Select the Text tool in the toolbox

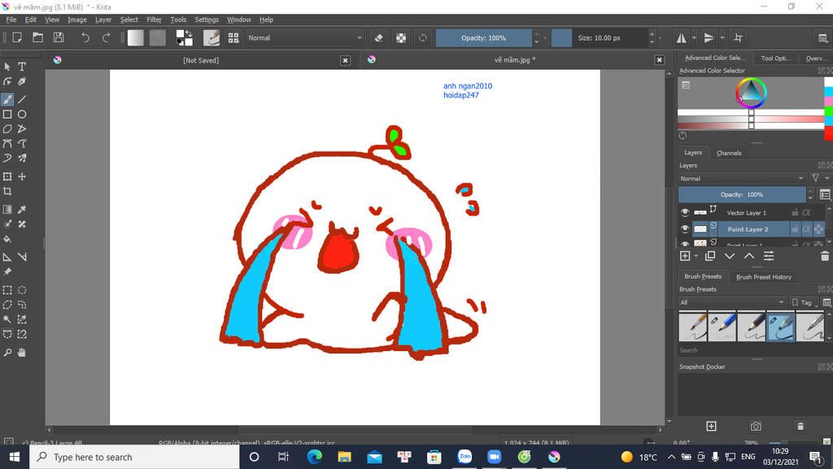pyautogui.click(x=22, y=67)
